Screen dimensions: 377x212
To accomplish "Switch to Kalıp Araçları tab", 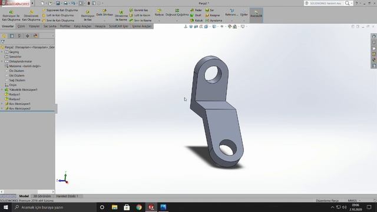I will pyautogui.click(x=82, y=26).
